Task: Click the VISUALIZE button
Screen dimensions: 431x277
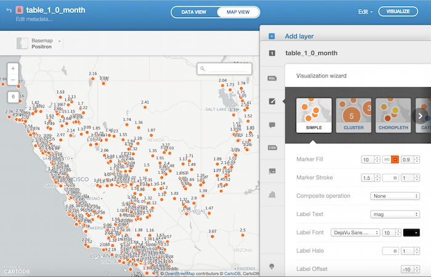Action: 398,11
